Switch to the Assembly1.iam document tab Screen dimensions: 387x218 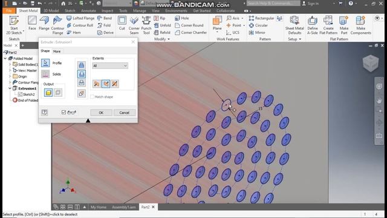[x=123, y=207]
